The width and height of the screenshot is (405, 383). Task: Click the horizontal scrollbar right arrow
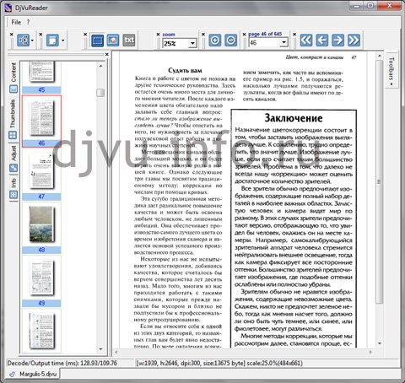point(370,352)
